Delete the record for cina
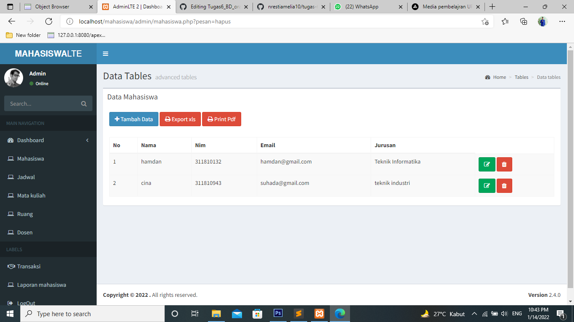The image size is (574, 322). click(x=504, y=185)
